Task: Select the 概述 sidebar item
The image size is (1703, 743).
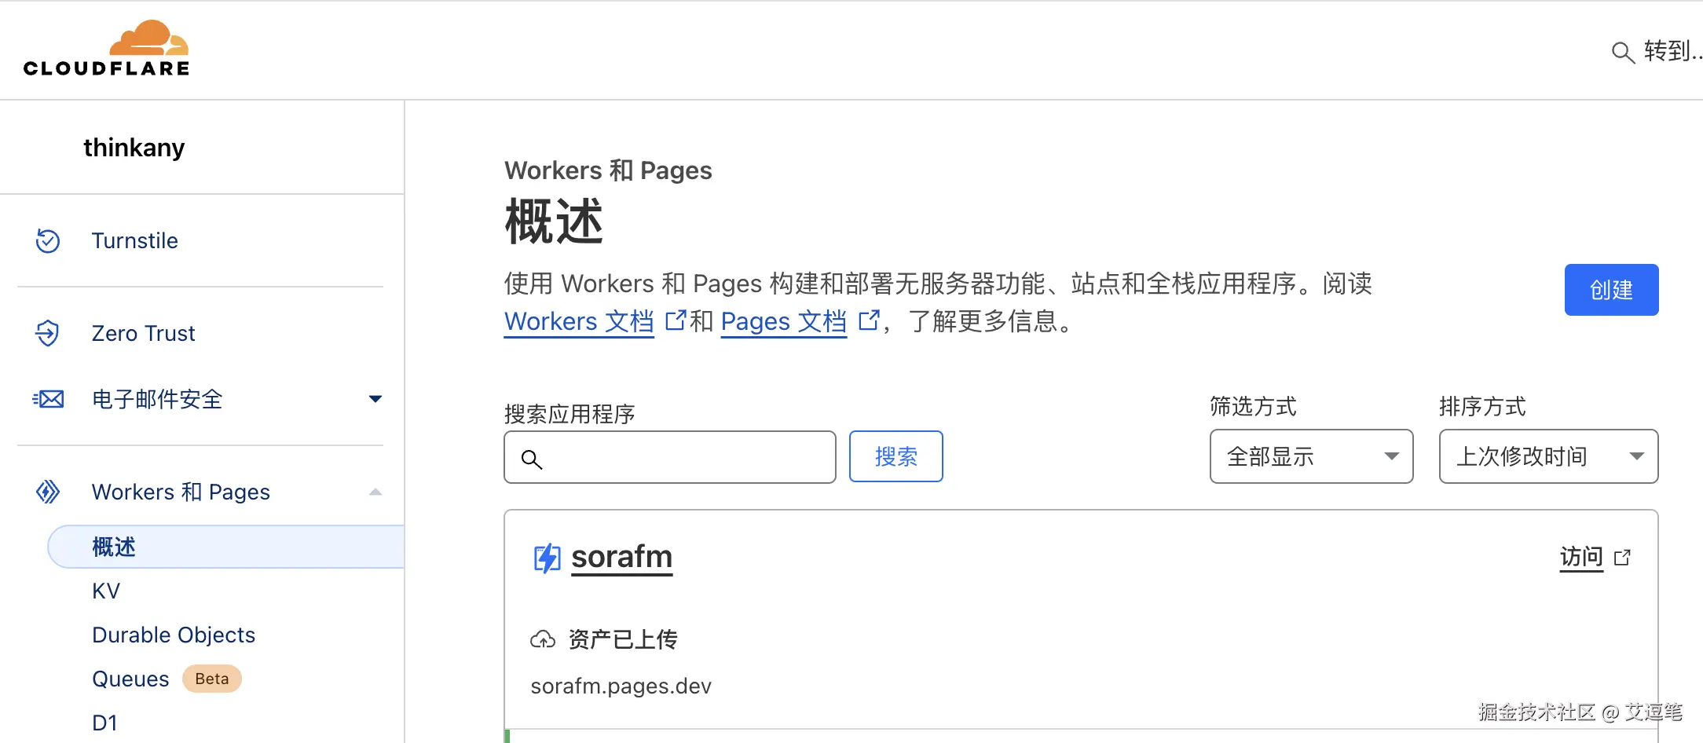Action: coord(226,547)
